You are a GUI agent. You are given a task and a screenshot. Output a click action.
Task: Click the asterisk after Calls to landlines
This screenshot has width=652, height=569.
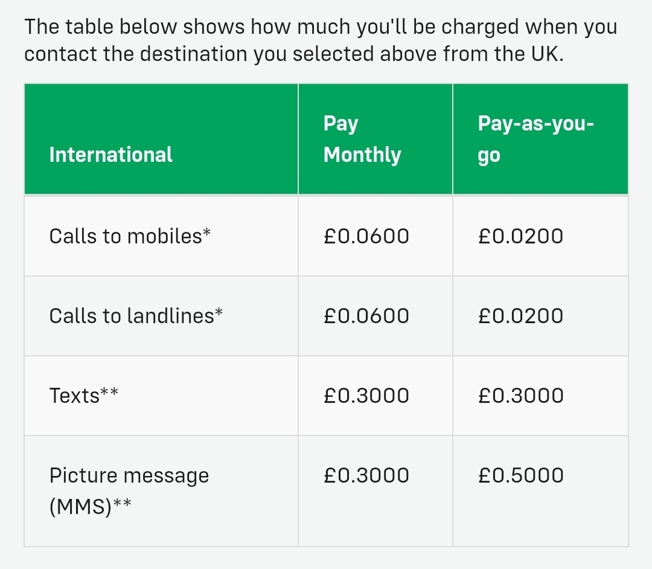[x=219, y=312]
